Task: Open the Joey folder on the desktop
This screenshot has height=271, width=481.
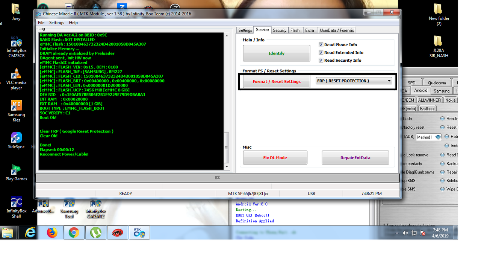Action: coord(16,12)
